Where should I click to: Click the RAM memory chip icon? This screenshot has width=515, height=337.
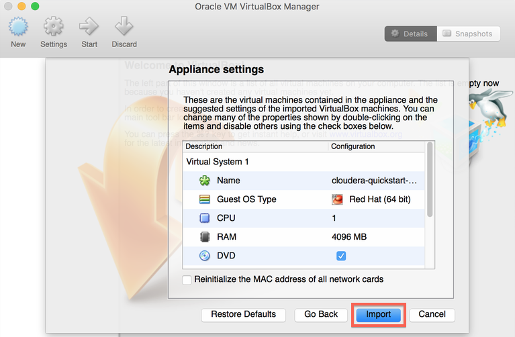click(x=205, y=237)
